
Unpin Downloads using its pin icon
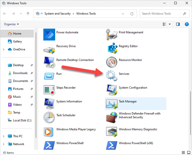[32, 73]
